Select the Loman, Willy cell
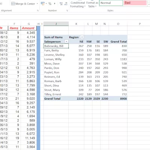150x150 pixels. [56, 59]
